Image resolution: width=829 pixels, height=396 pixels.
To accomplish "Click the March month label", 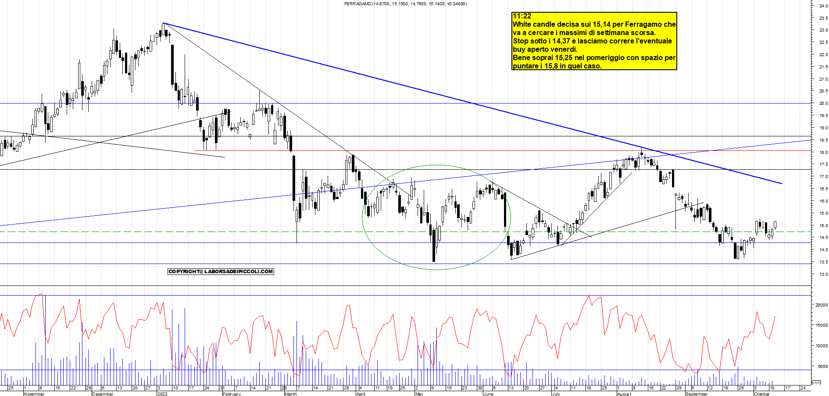I will pyautogui.click(x=291, y=394).
